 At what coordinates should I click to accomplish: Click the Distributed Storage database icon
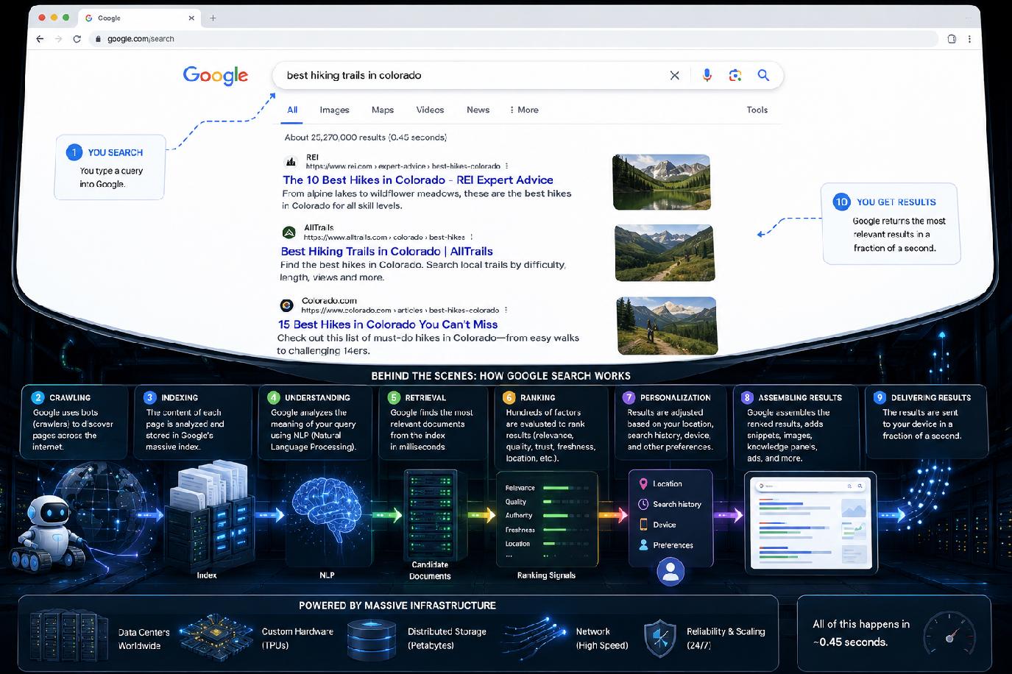(371, 638)
